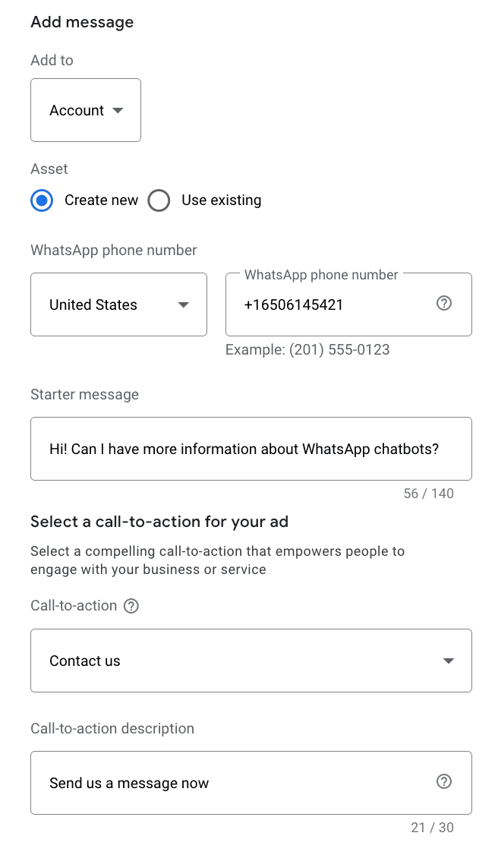Screen dimensions: 498x858
Task: Click help icon next to Call-to-action label
Action: (x=131, y=606)
